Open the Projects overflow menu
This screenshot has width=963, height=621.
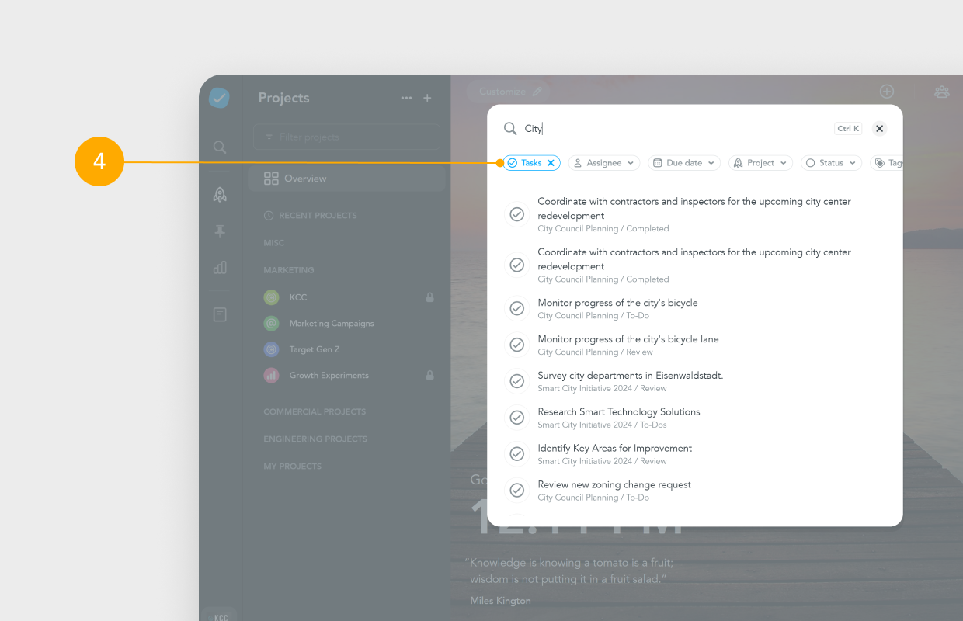406,98
